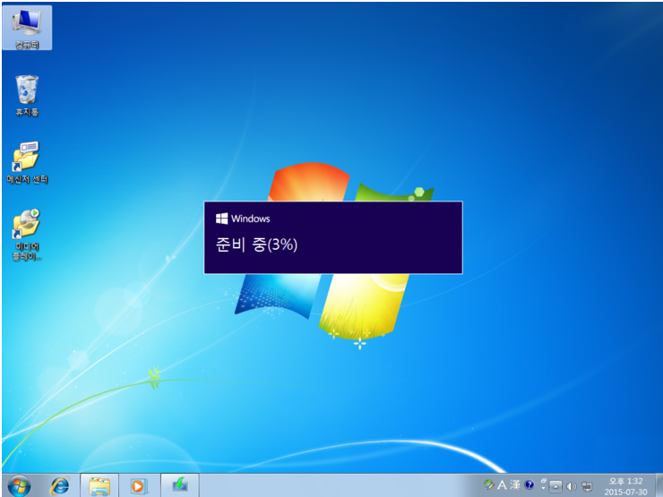Image resolution: width=663 pixels, height=497 pixels.
Task: Select the 메신저 센터 shortcut icon
Action: pyautogui.click(x=27, y=162)
